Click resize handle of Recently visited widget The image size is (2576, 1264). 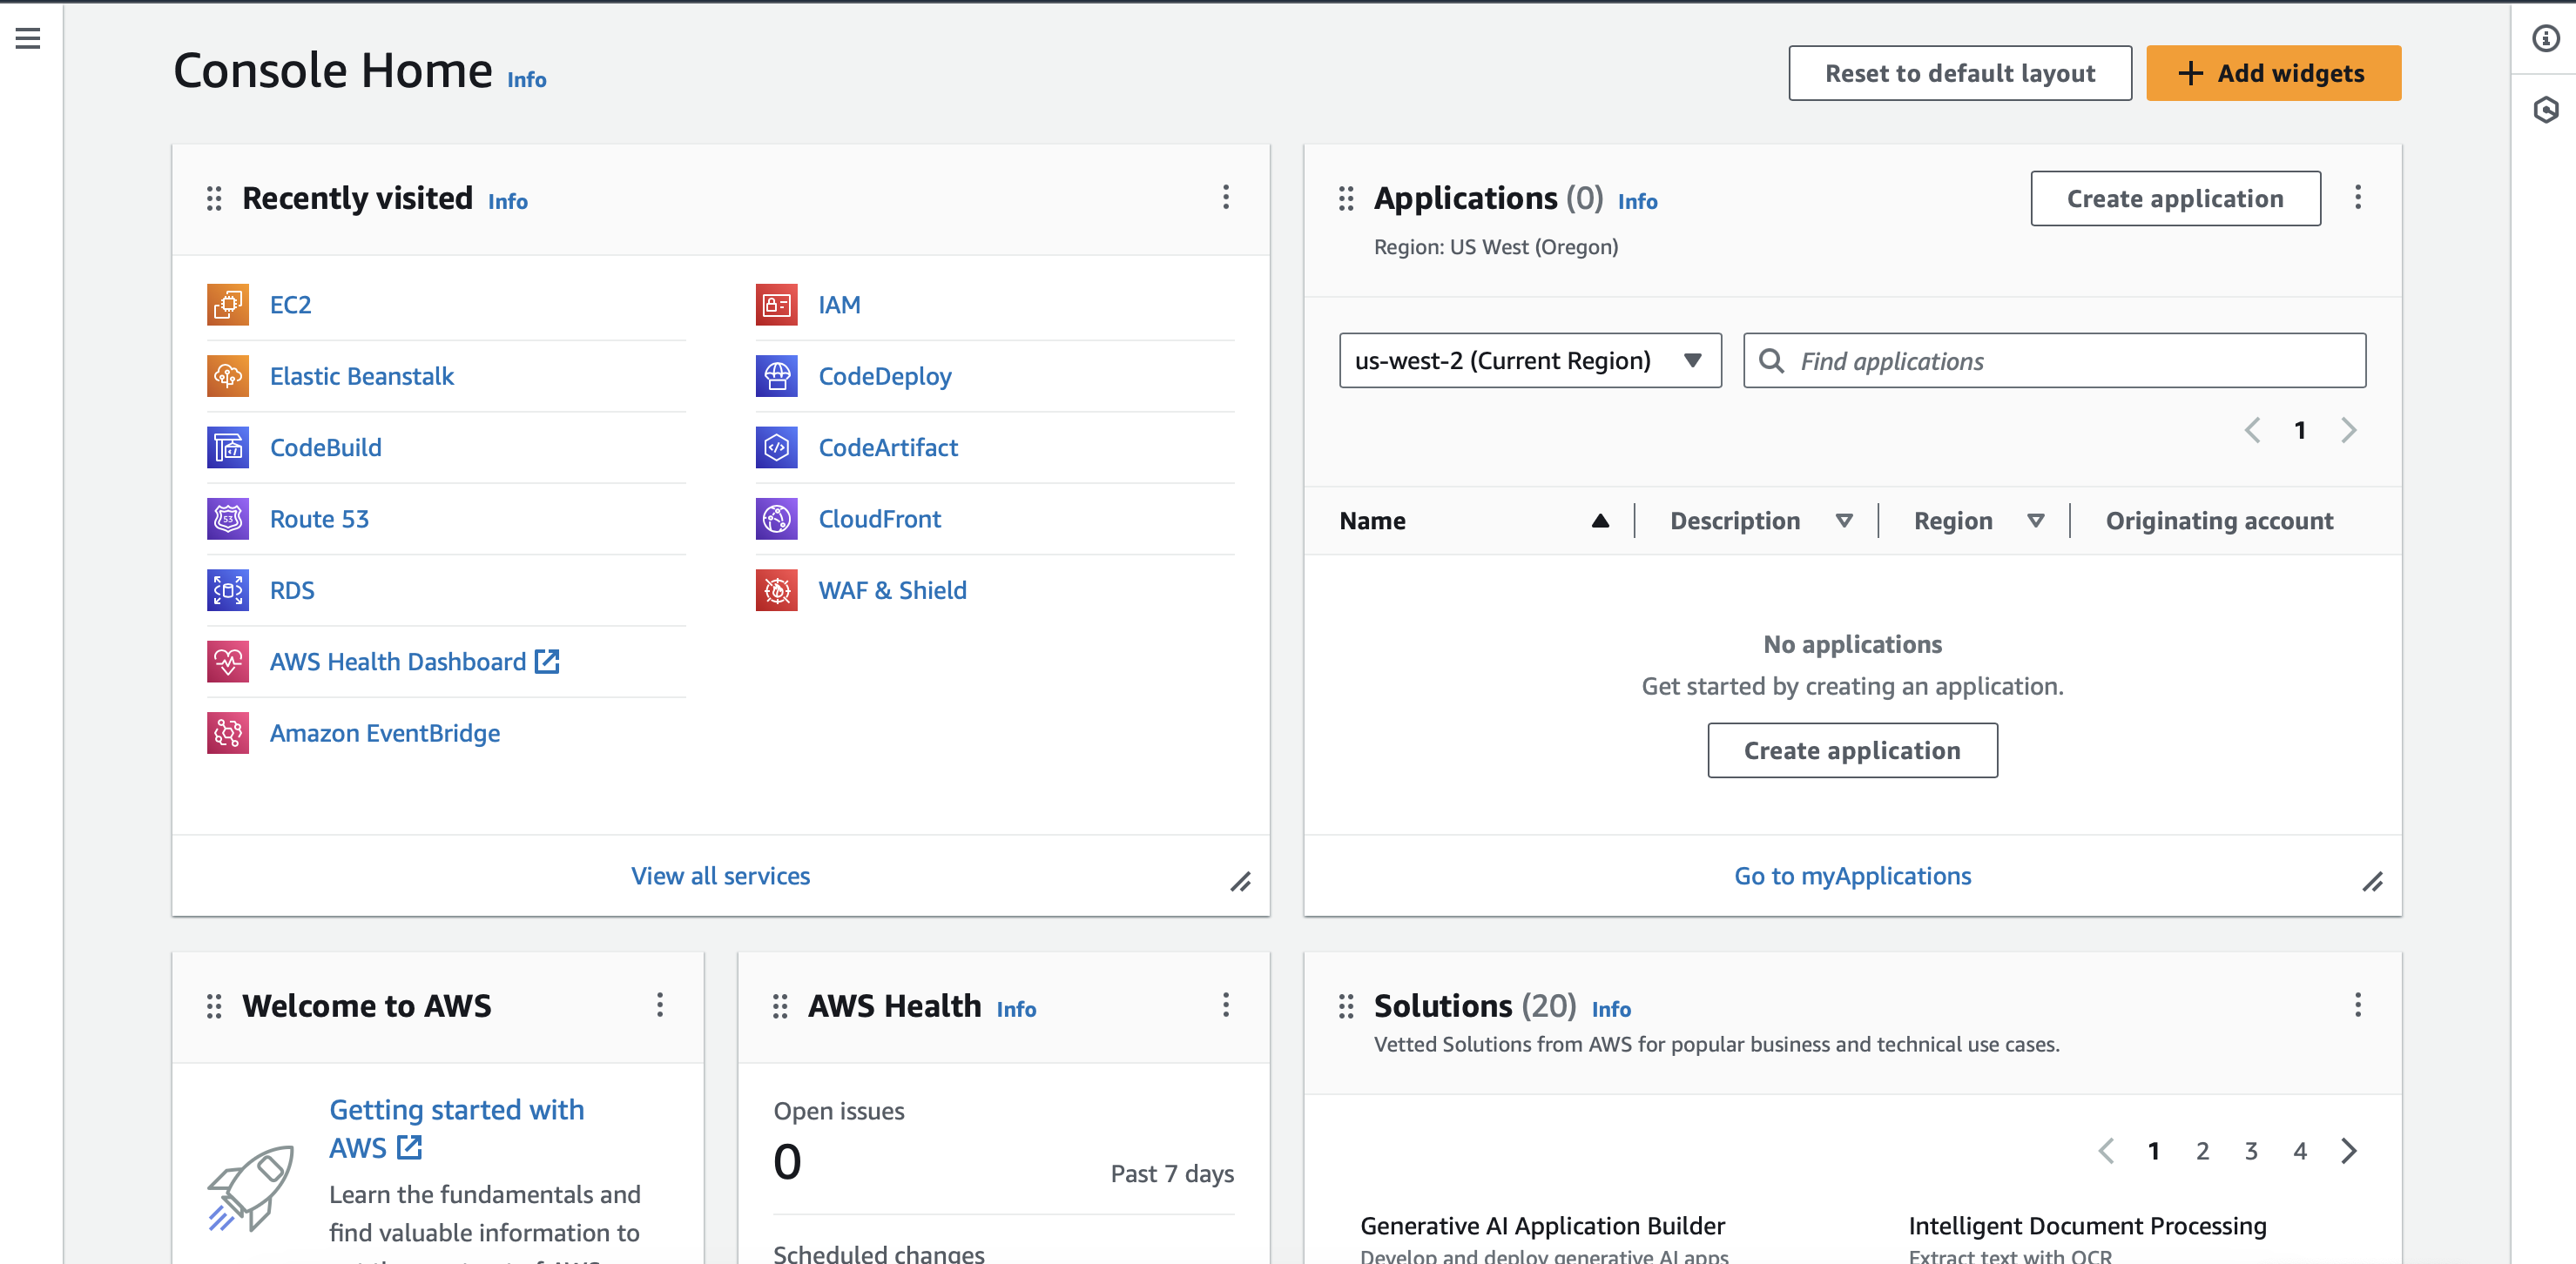coord(1240,882)
